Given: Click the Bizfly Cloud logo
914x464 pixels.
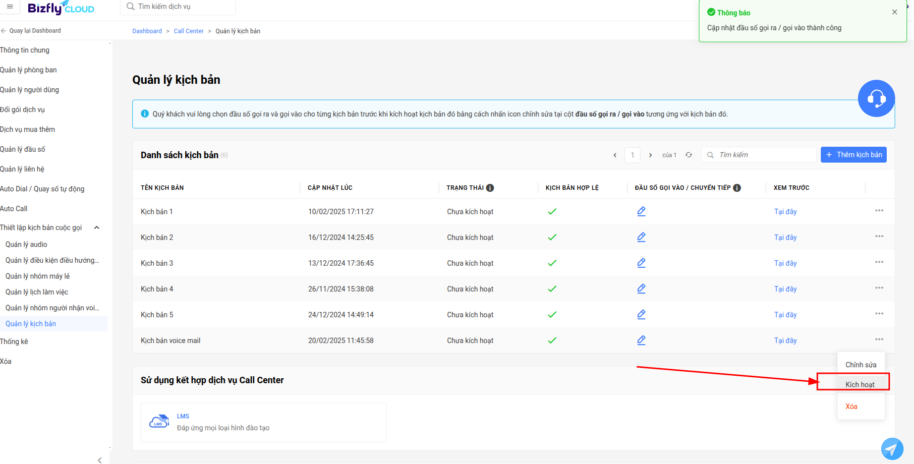Looking at the screenshot, I should coord(61,7).
